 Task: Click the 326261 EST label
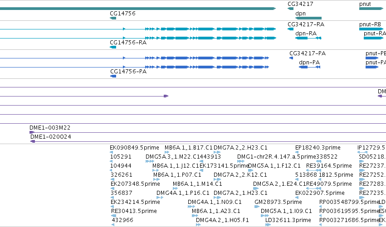[x=122, y=175]
